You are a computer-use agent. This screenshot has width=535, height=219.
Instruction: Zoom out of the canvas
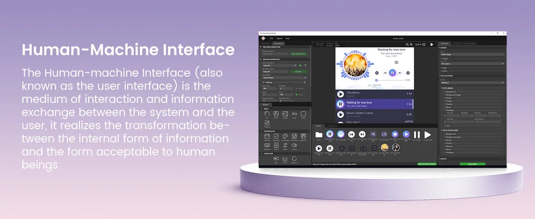[407, 45]
